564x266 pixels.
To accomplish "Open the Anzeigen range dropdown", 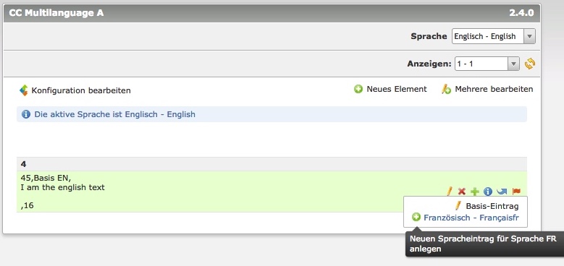I will [x=487, y=64].
